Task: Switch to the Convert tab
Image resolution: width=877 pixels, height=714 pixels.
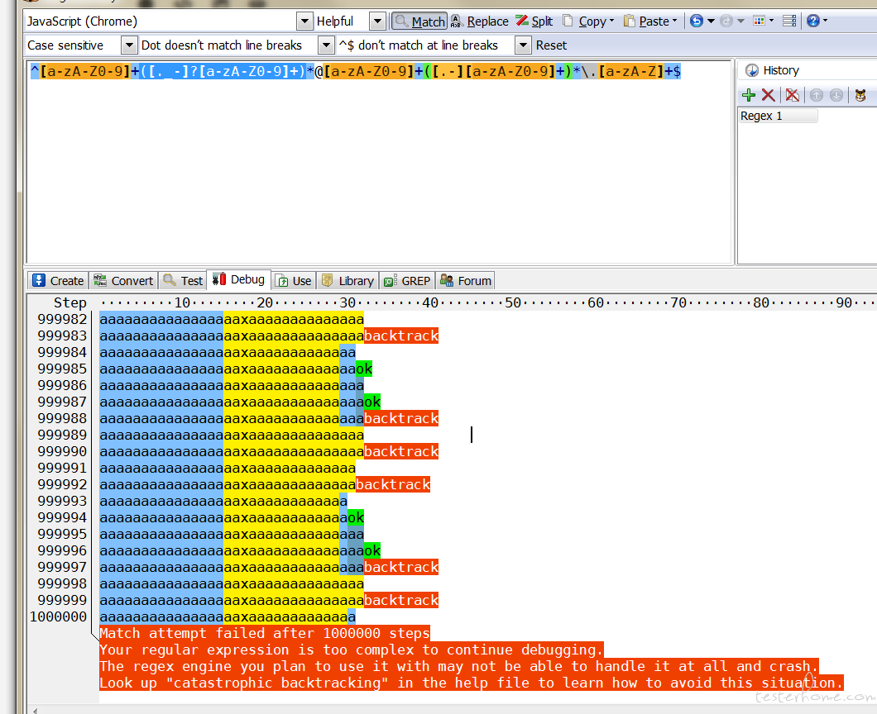Action: coord(123,280)
